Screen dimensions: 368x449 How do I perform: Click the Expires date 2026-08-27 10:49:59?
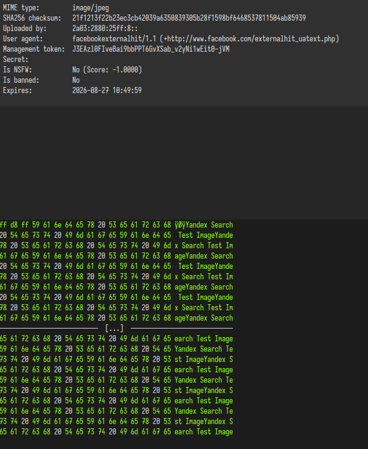coord(106,91)
